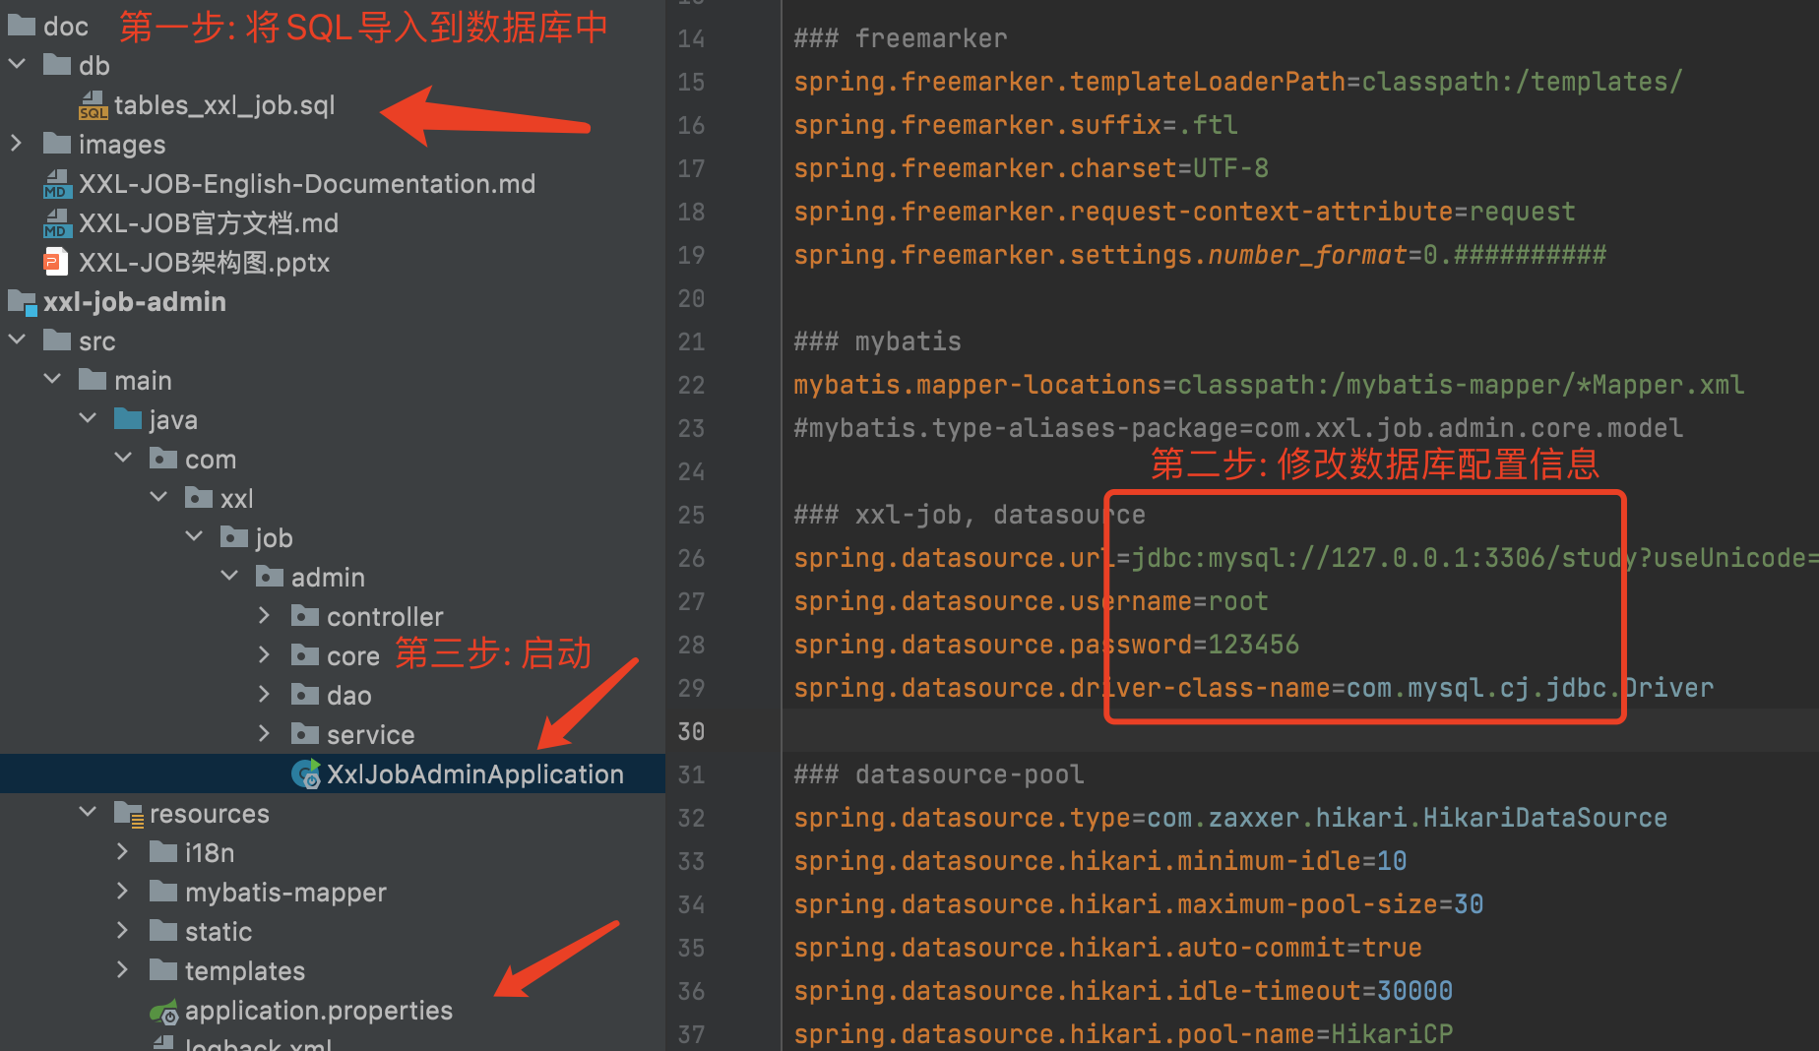
Task: Click the templates folder icon
Action: click(163, 970)
